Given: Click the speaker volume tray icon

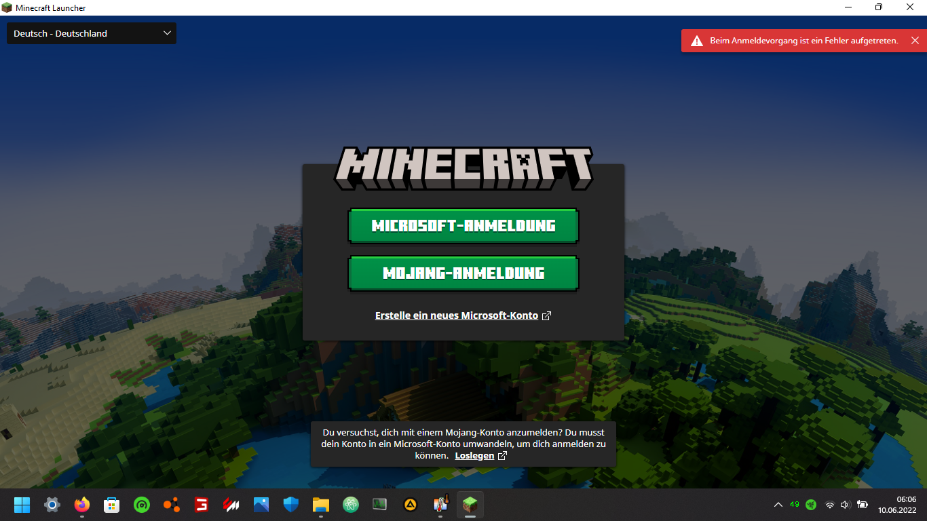Looking at the screenshot, I should [x=845, y=505].
